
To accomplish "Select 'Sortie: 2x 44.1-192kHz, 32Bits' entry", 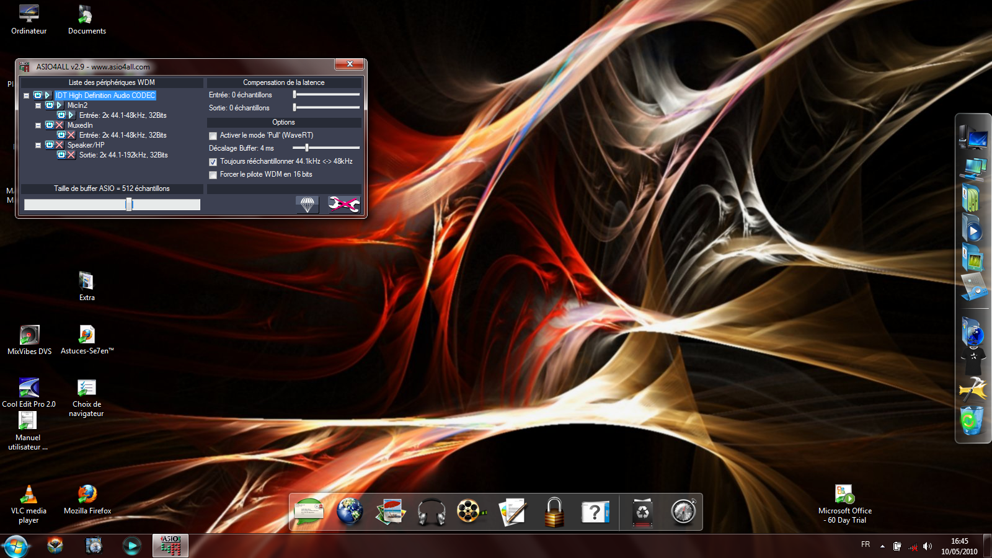I will (x=123, y=155).
